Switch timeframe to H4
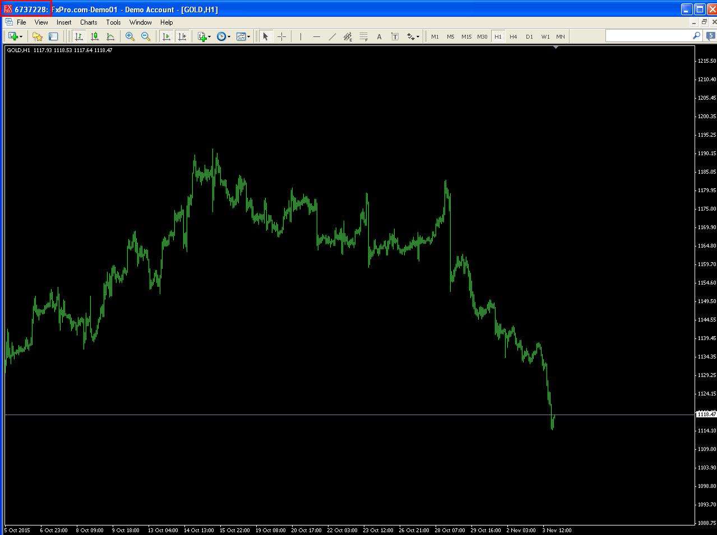The width and height of the screenshot is (717, 535). (x=514, y=36)
